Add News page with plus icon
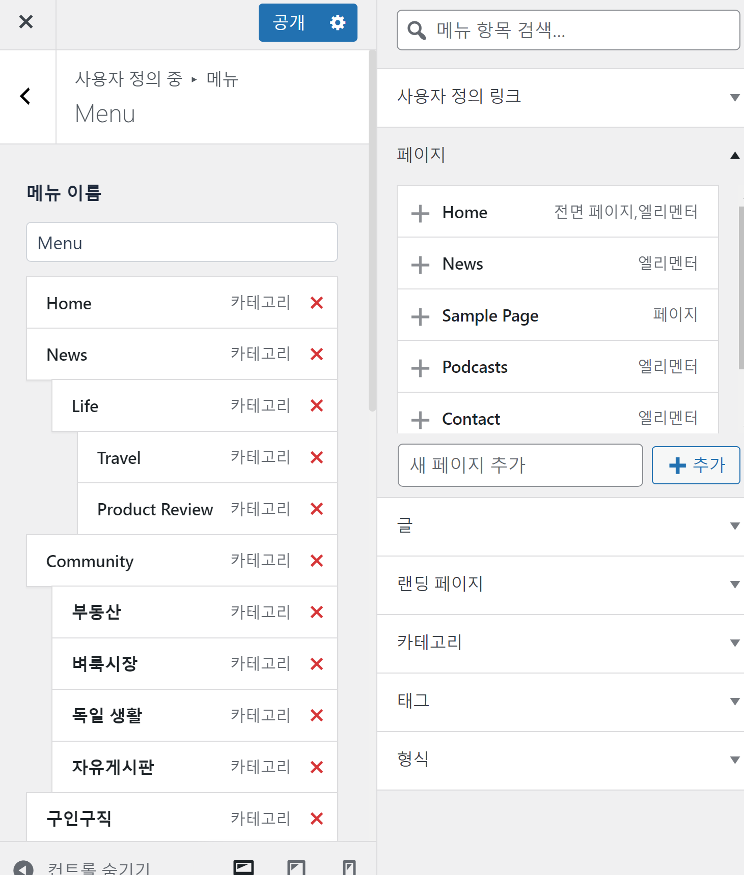Viewport: 744px width, 875px height. (x=420, y=265)
